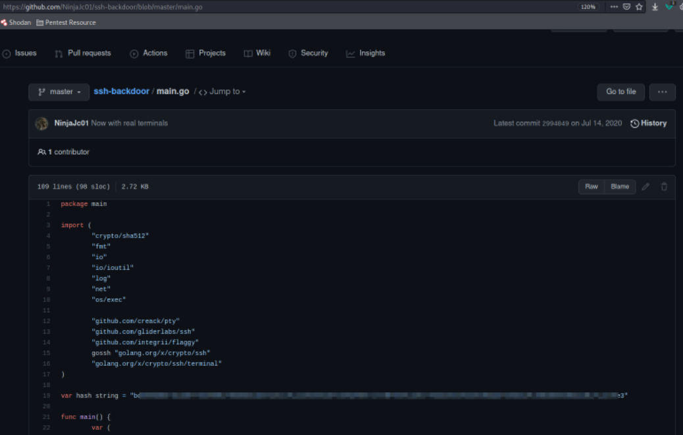Open the file History
Screen dimensions: 683x435
pyautogui.click(x=649, y=123)
